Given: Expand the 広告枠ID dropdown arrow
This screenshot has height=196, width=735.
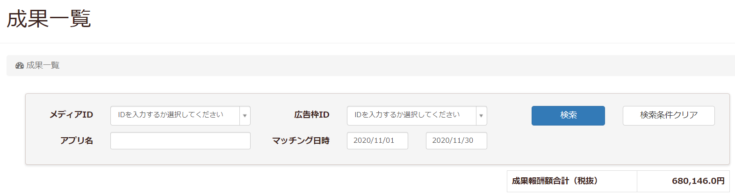Looking at the screenshot, I should tap(481, 116).
